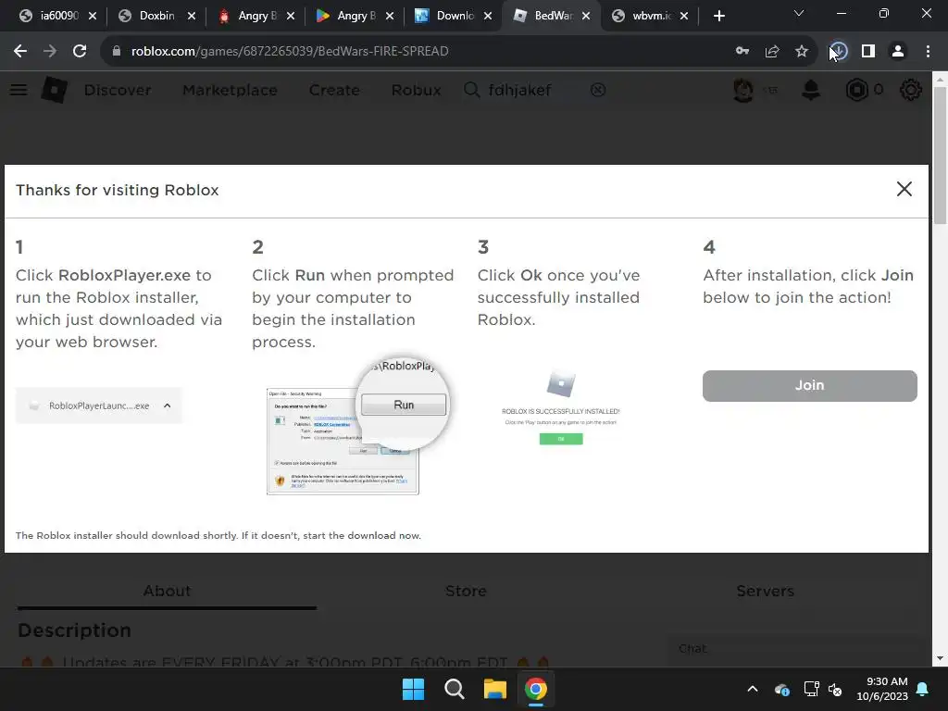The width and height of the screenshot is (948, 711).
Task: Go back using browser back arrow
Action: click(x=20, y=52)
